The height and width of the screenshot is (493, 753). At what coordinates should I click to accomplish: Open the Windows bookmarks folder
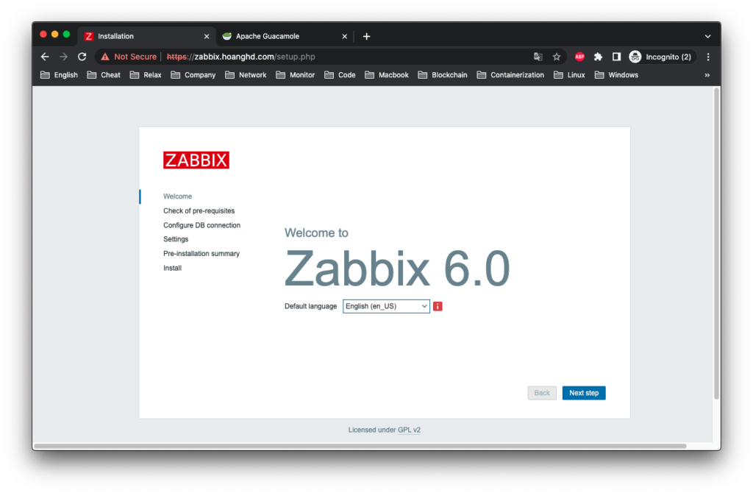pyautogui.click(x=617, y=75)
